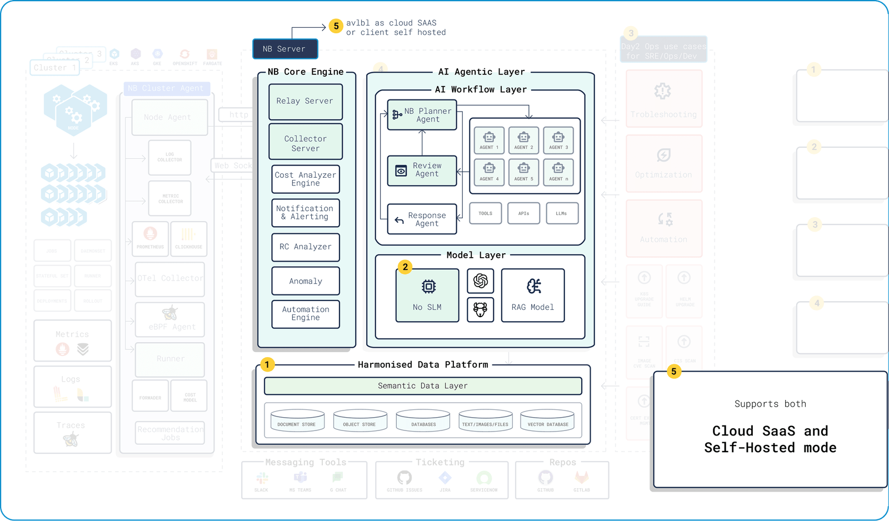
Task: Click the faded G Chat icon
Action: coord(338,477)
